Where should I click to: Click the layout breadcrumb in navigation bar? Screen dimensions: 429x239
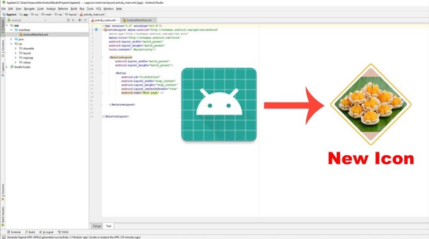(x=71, y=15)
